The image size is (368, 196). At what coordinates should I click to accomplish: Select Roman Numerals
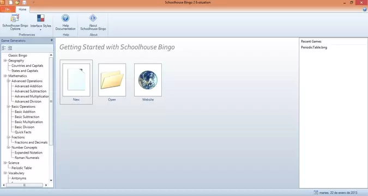click(x=27, y=158)
